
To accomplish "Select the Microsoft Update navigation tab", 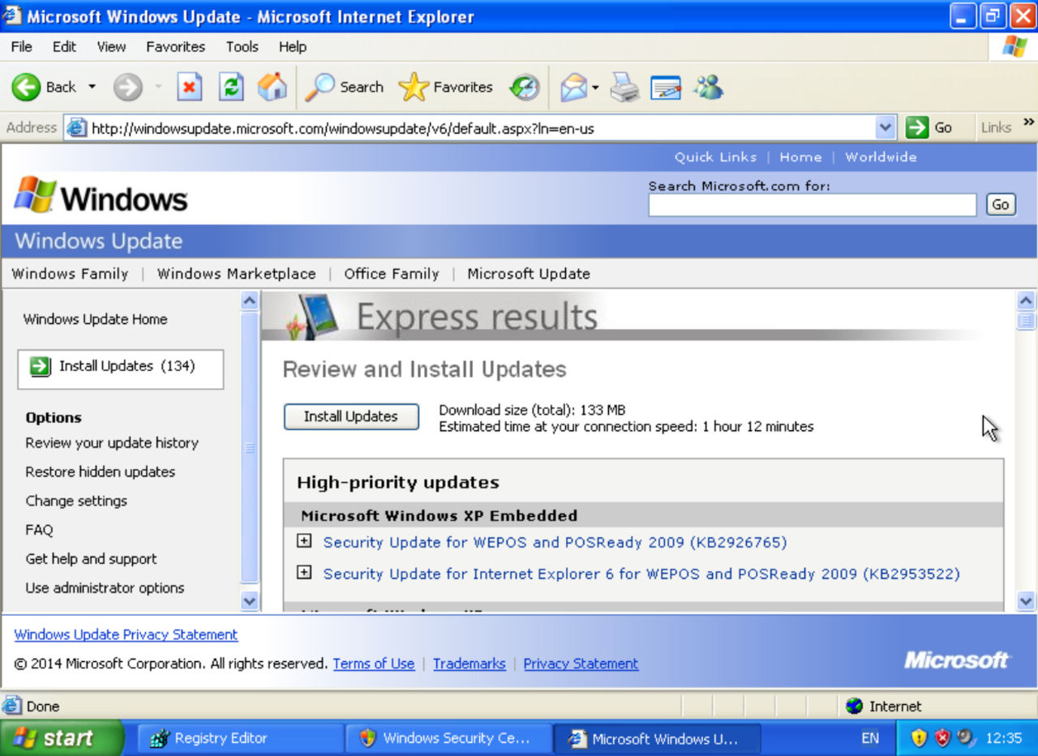I will tap(529, 274).
